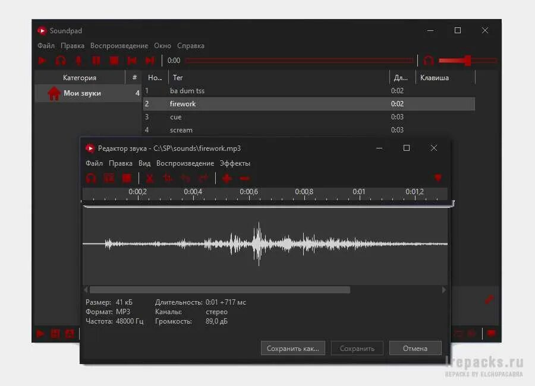Click the pause icon in the editor toolbar

(x=109, y=178)
